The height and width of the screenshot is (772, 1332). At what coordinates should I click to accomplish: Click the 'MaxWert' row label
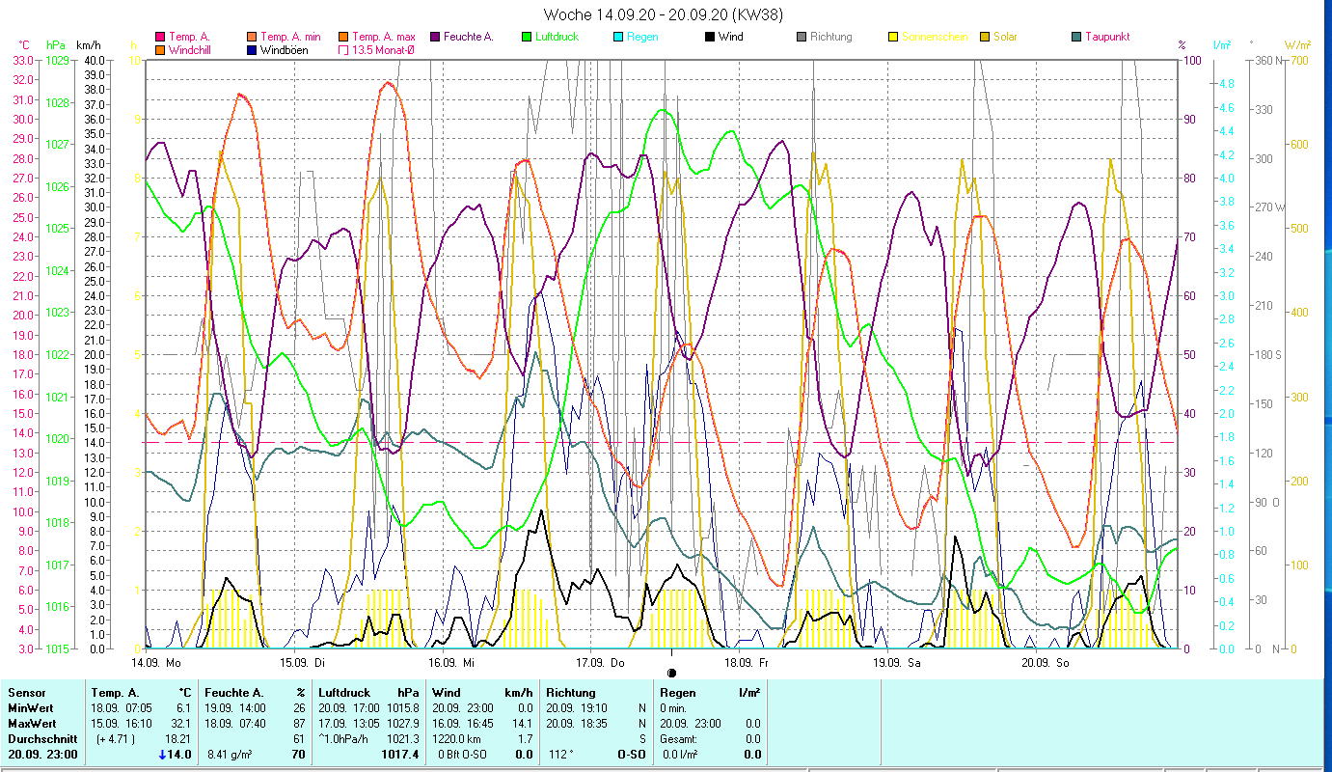pyautogui.click(x=31, y=723)
